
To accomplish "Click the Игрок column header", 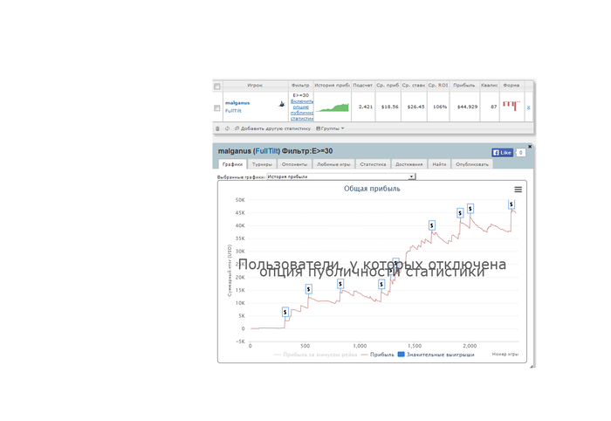I will (255, 86).
